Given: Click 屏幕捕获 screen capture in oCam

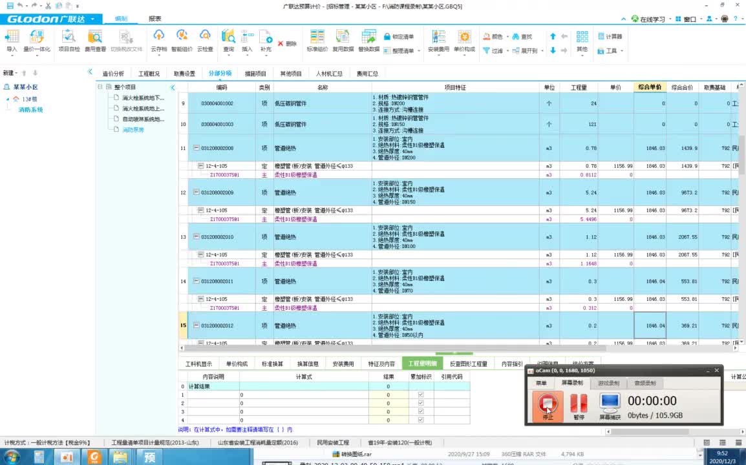Looking at the screenshot, I should coord(610,406).
